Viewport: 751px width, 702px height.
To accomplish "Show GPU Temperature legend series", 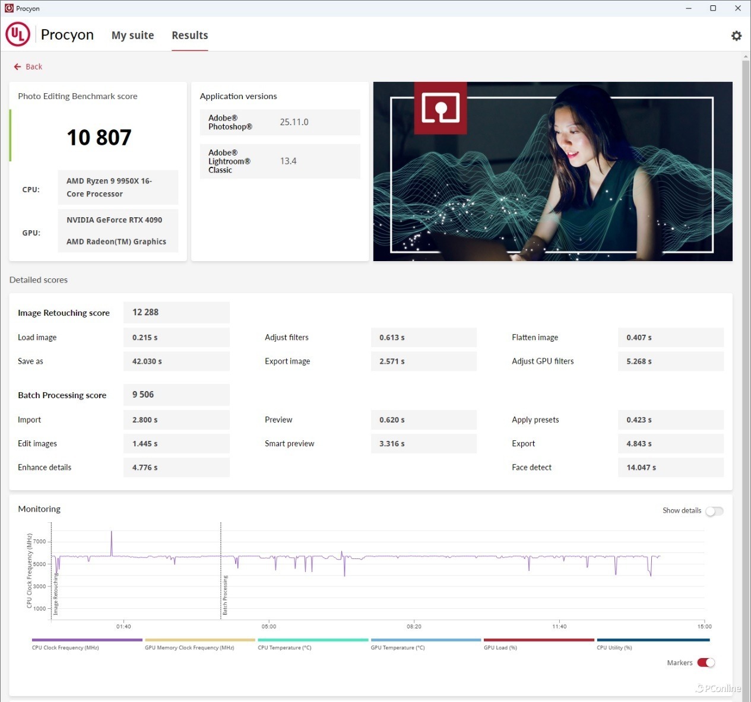I will click(x=426, y=640).
